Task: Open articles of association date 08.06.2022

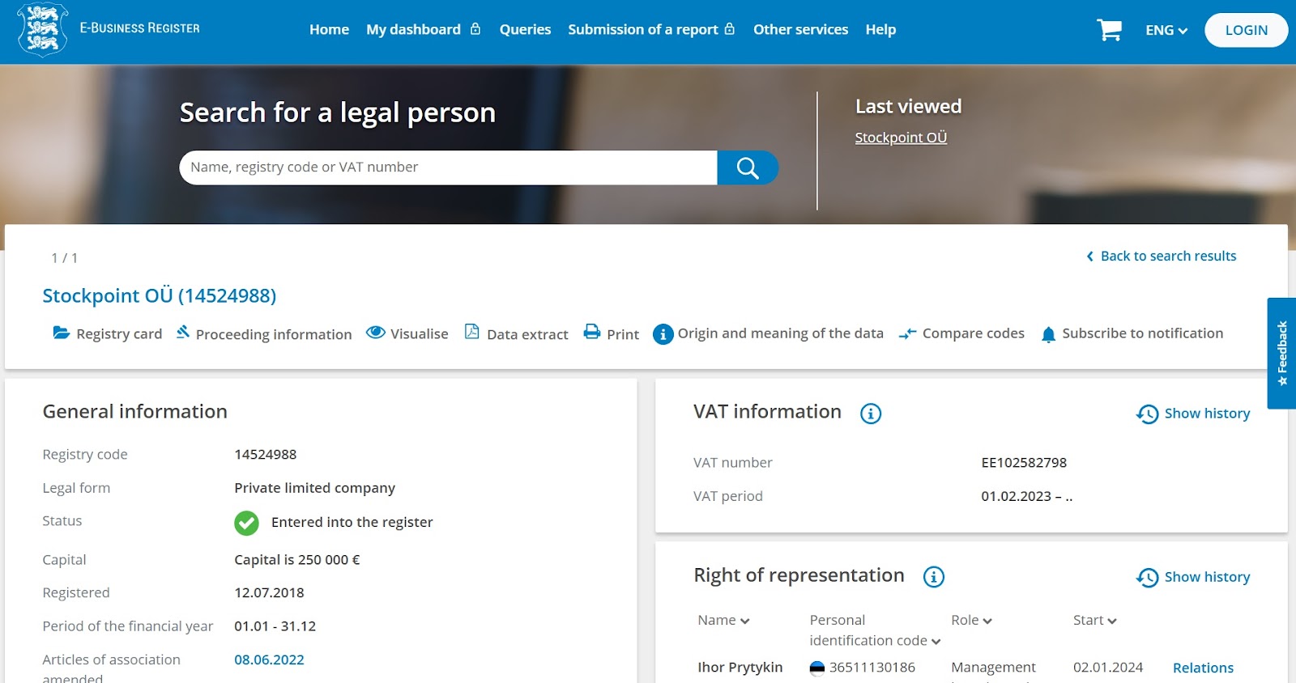Action: click(269, 660)
